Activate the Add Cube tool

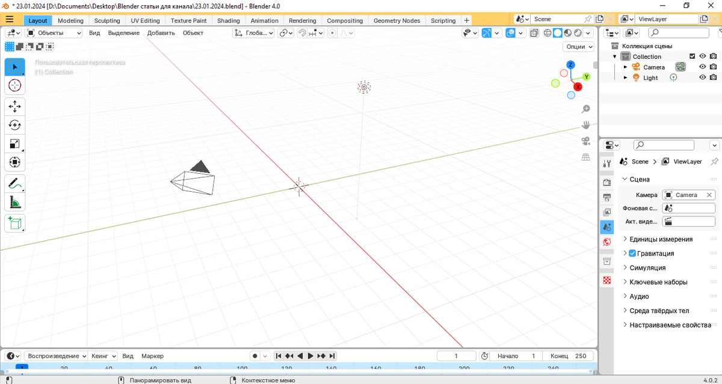tap(15, 224)
